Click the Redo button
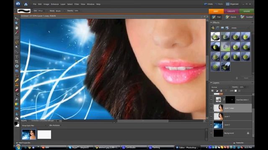This screenshot has height=150, width=268. click(219, 4)
